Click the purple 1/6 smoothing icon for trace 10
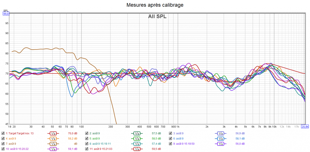 (x=53, y=149)
